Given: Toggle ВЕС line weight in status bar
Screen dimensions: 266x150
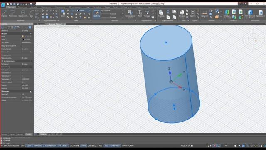Looking at the screenshot, I should [106, 146].
